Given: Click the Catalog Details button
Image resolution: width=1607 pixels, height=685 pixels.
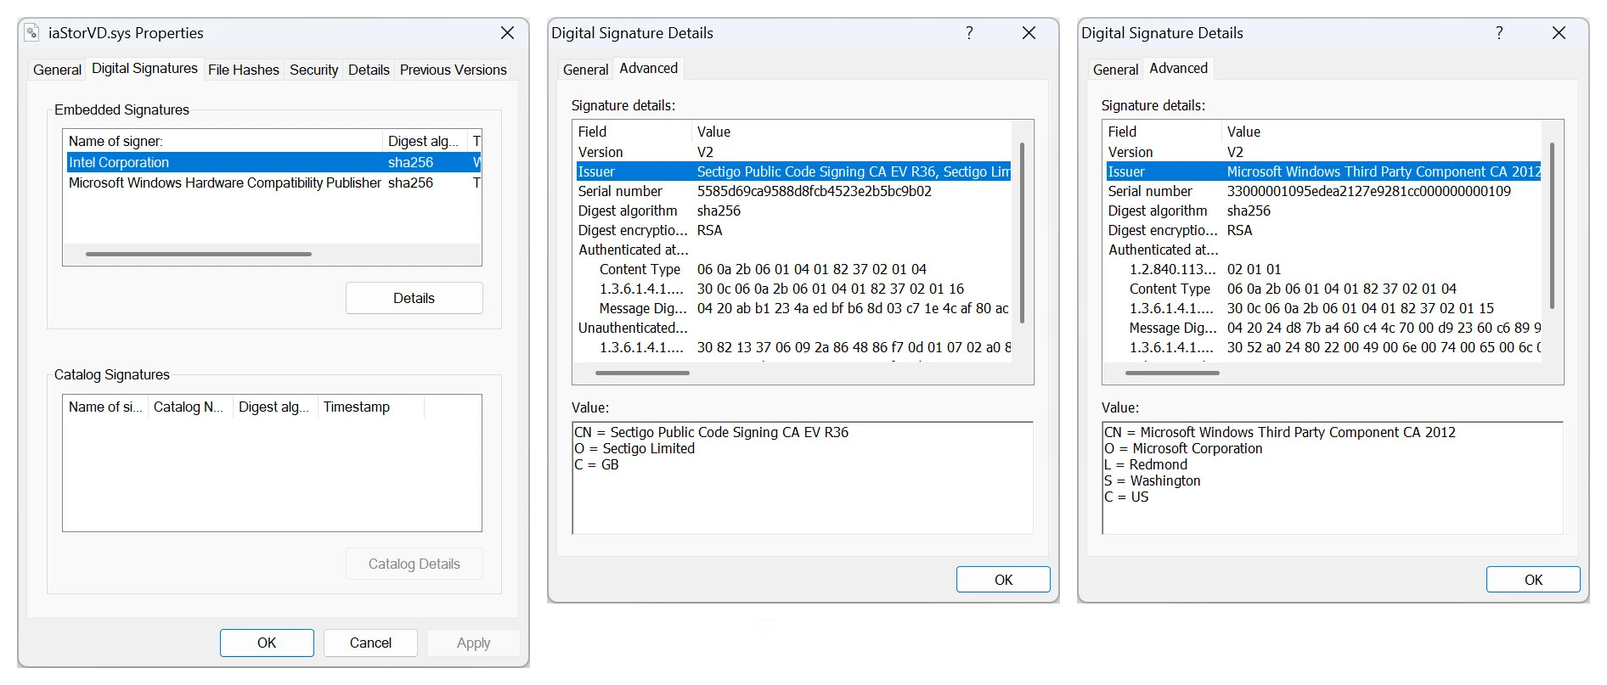Looking at the screenshot, I should [414, 564].
